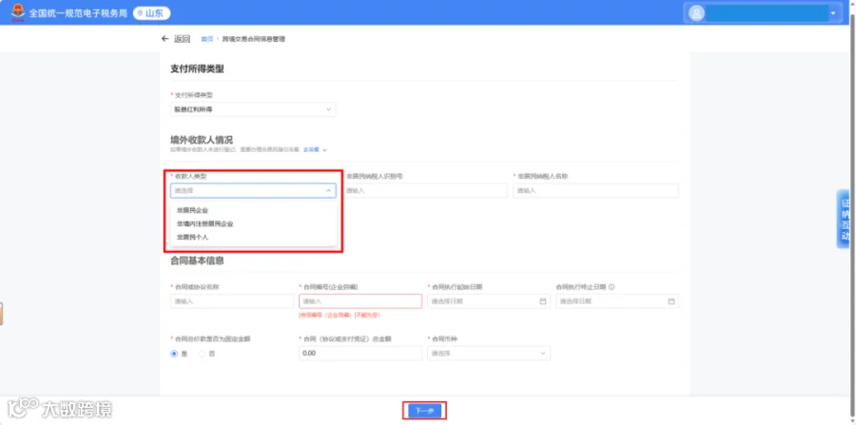The height and width of the screenshot is (425, 856).
Task: Focus the 合同编号(企业自编) input field
Action: pyautogui.click(x=360, y=301)
